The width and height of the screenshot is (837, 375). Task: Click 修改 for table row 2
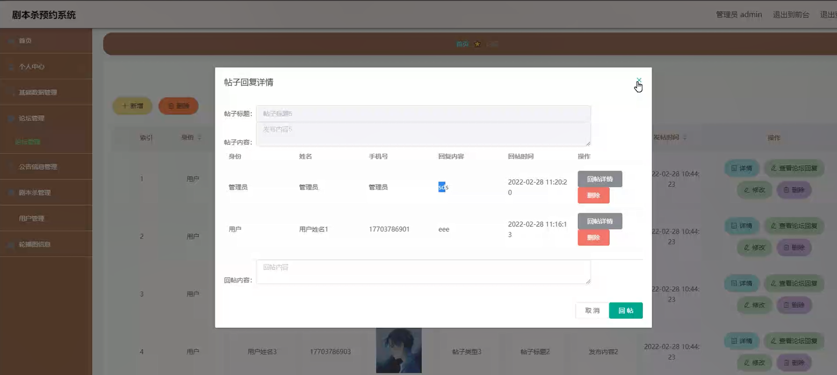point(755,248)
